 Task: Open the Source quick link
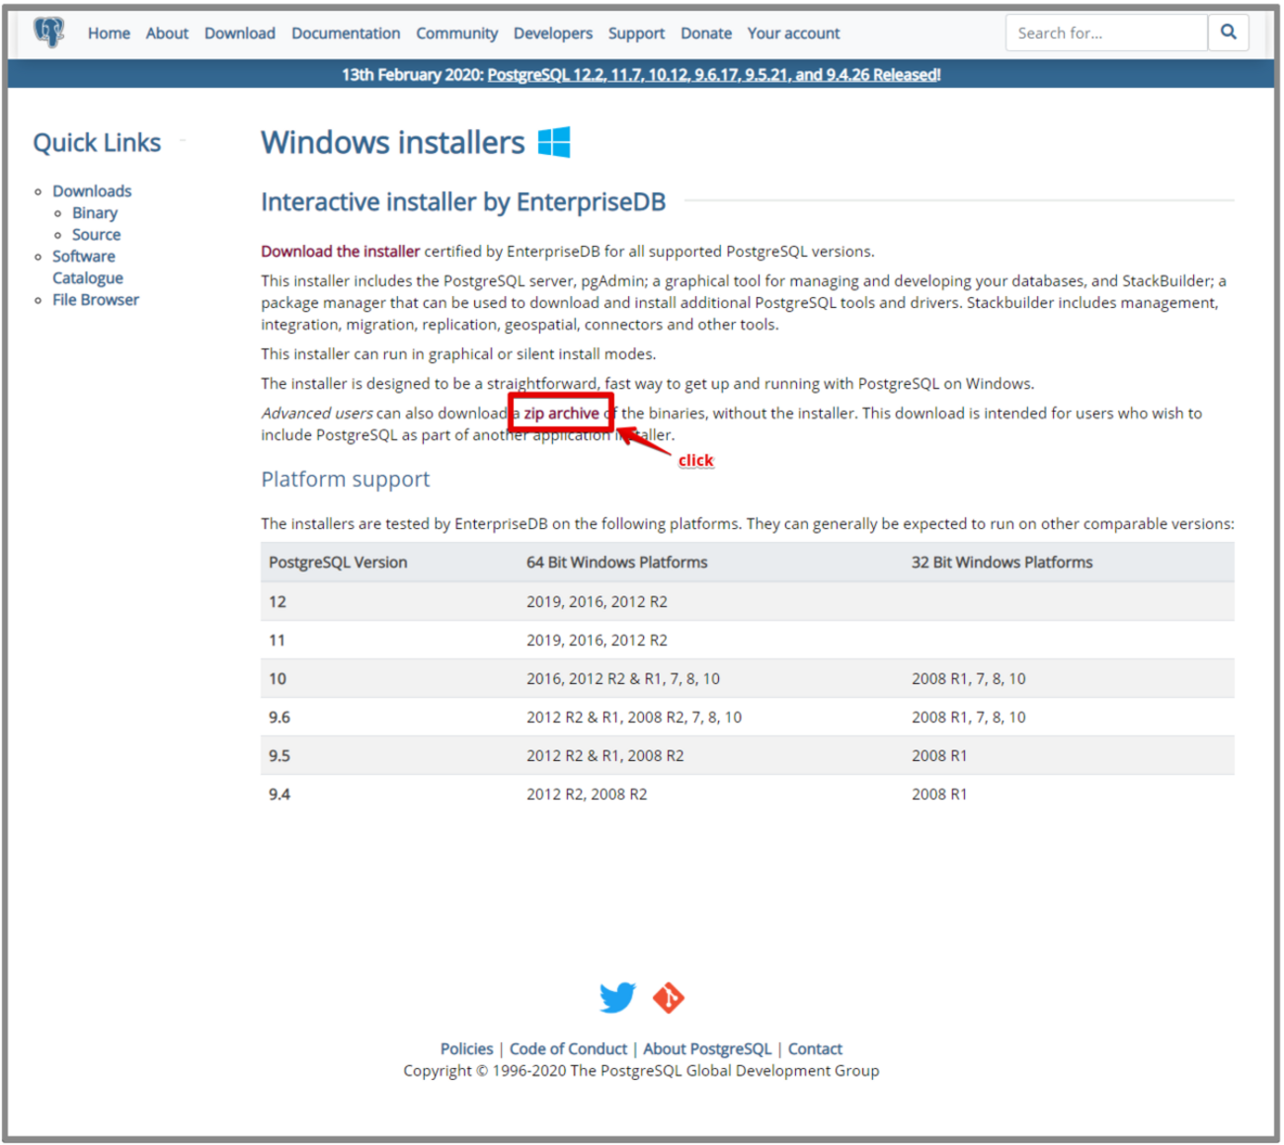click(97, 234)
